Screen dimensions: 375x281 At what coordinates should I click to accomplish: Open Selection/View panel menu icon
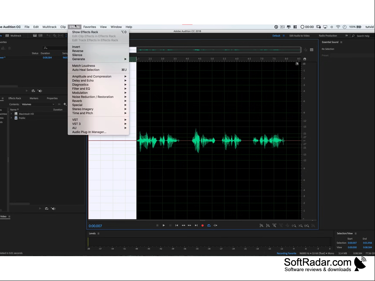(x=356, y=233)
